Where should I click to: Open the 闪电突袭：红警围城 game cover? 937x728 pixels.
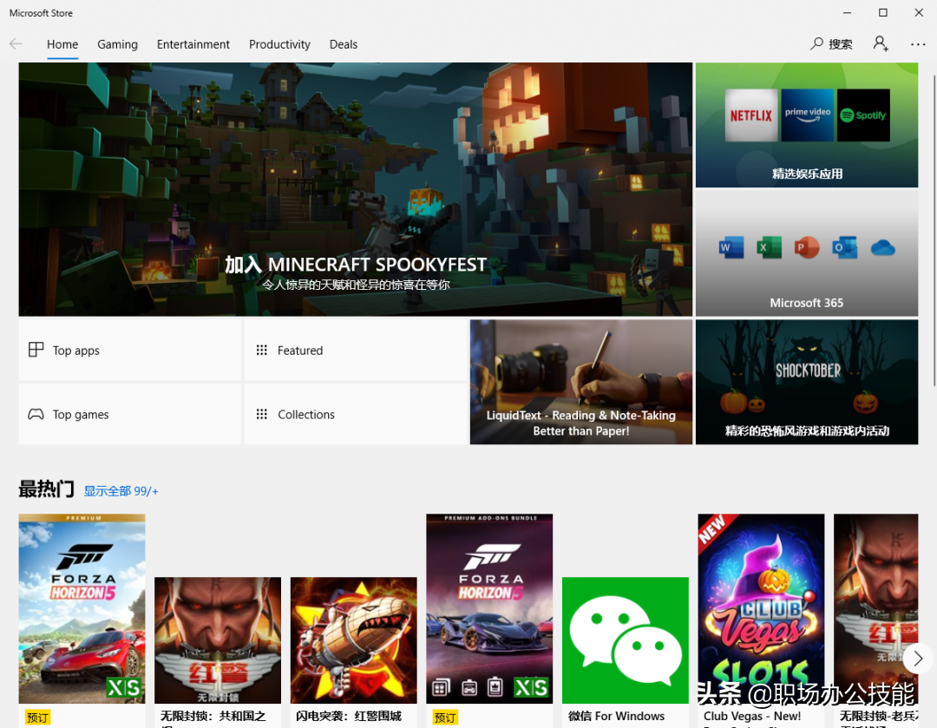(x=354, y=640)
